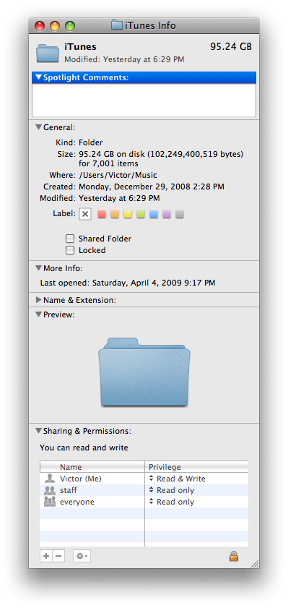
Task: Zoom the iTunes Info window
Action: [69, 26]
